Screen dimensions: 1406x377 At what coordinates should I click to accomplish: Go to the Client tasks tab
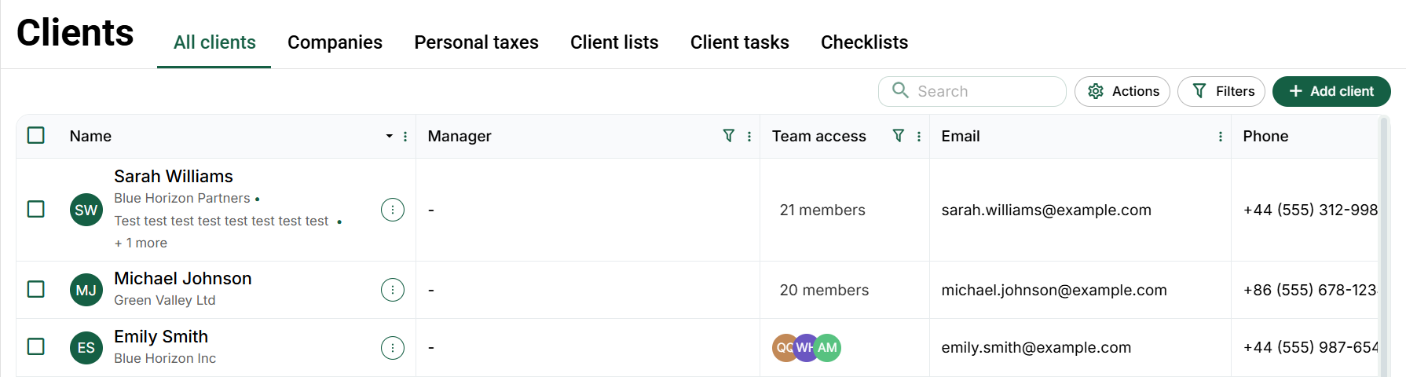click(739, 42)
